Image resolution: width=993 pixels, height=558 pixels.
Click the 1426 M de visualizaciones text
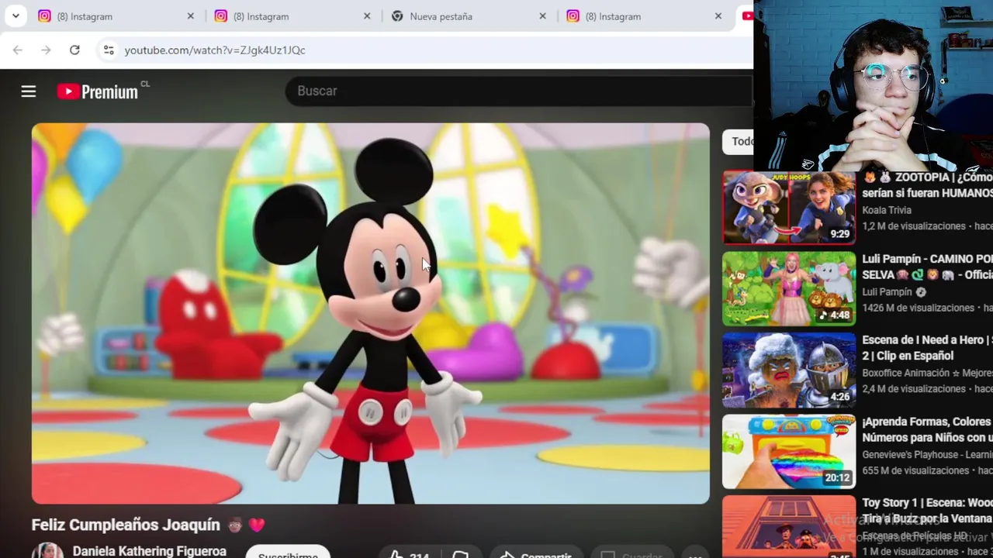tap(918, 308)
